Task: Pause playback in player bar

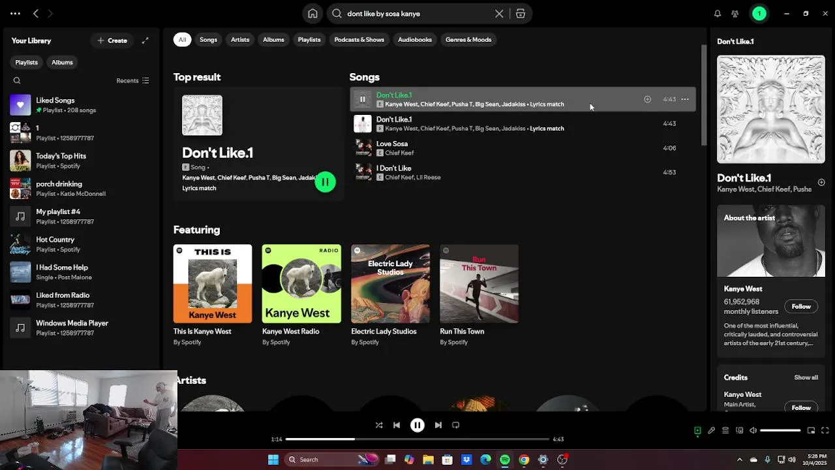Action: (417, 425)
